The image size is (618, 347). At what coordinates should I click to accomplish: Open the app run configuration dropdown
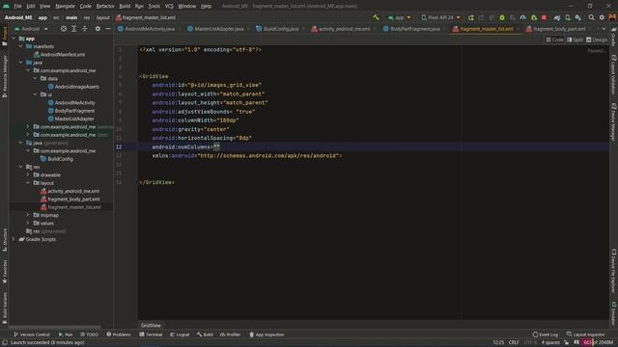click(399, 17)
